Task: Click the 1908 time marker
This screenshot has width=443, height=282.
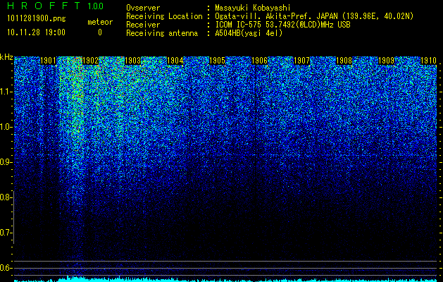Action: pyautogui.click(x=344, y=61)
